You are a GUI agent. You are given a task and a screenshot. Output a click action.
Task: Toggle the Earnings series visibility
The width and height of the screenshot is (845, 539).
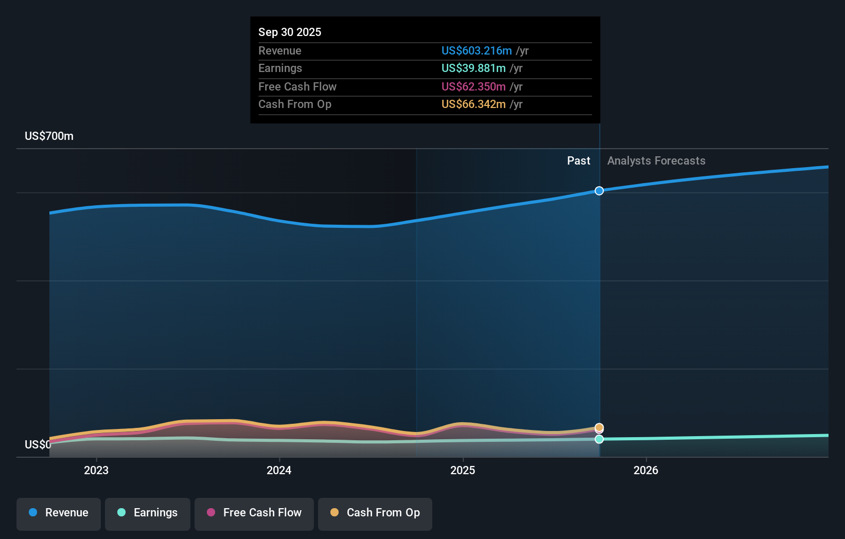coord(147,513)
